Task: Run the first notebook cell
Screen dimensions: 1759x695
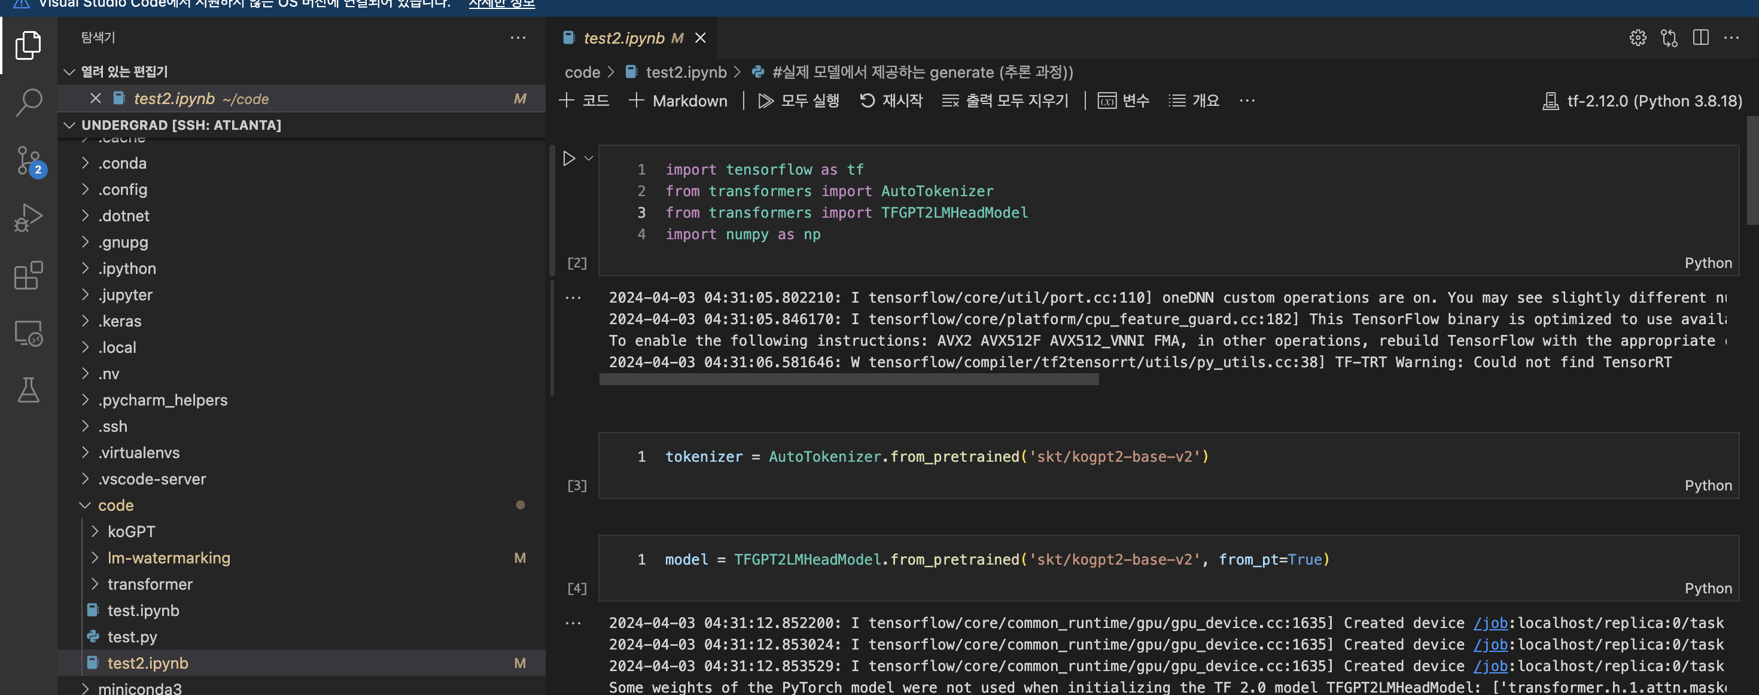Action: tap(569, 158)
